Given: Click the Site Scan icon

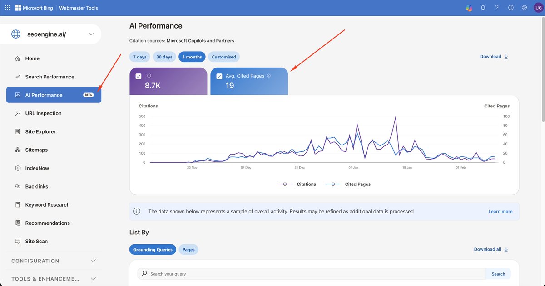Looking at the screenshot, I should 18,241.
